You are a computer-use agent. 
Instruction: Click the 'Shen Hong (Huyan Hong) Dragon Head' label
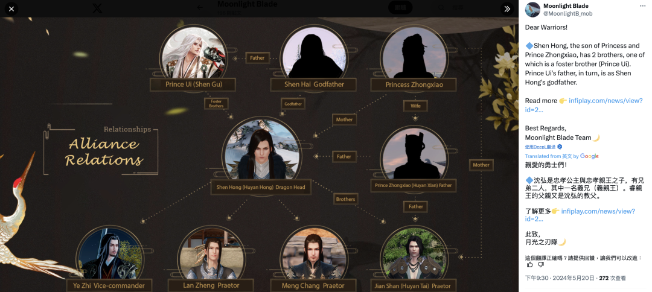point(261,187)
